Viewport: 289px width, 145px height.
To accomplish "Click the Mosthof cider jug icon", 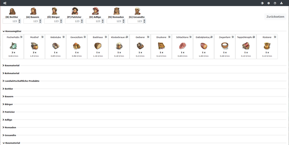I will coord(34,46).
